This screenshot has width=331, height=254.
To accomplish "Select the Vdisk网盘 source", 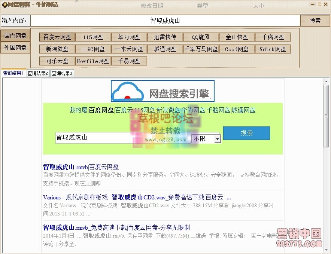I will 273,49.
